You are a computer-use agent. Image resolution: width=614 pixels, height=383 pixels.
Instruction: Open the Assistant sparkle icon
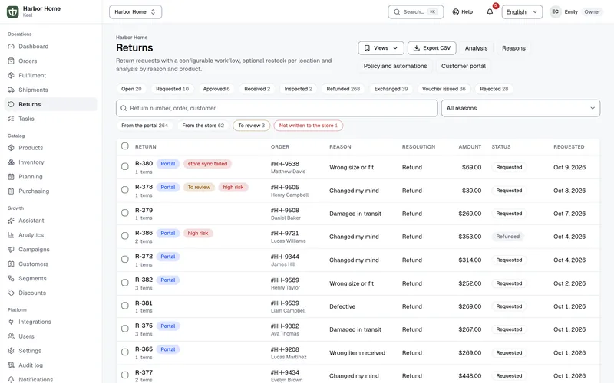pyautogui.click(x=11, y=221)
